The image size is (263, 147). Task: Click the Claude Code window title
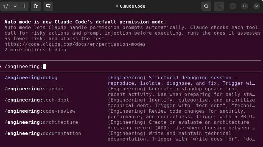click(130, 6)
